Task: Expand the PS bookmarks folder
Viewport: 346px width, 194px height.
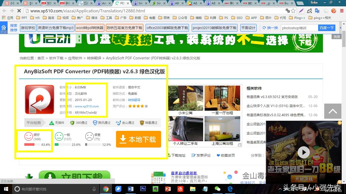Action: (x=224, y=18)
